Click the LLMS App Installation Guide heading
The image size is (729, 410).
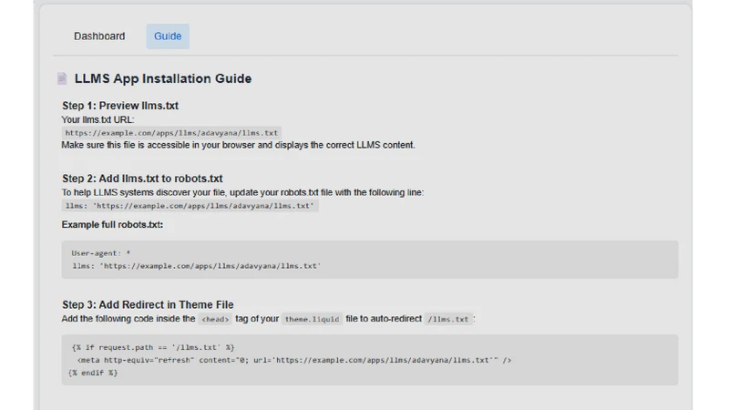click(163, 78)
